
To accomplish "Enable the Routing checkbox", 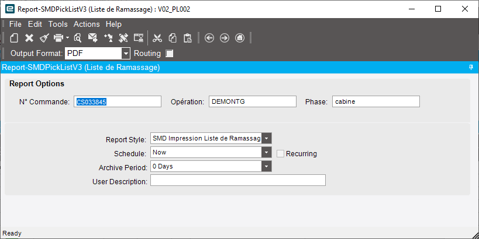I will pyautogui.click(x=169, y=54).
